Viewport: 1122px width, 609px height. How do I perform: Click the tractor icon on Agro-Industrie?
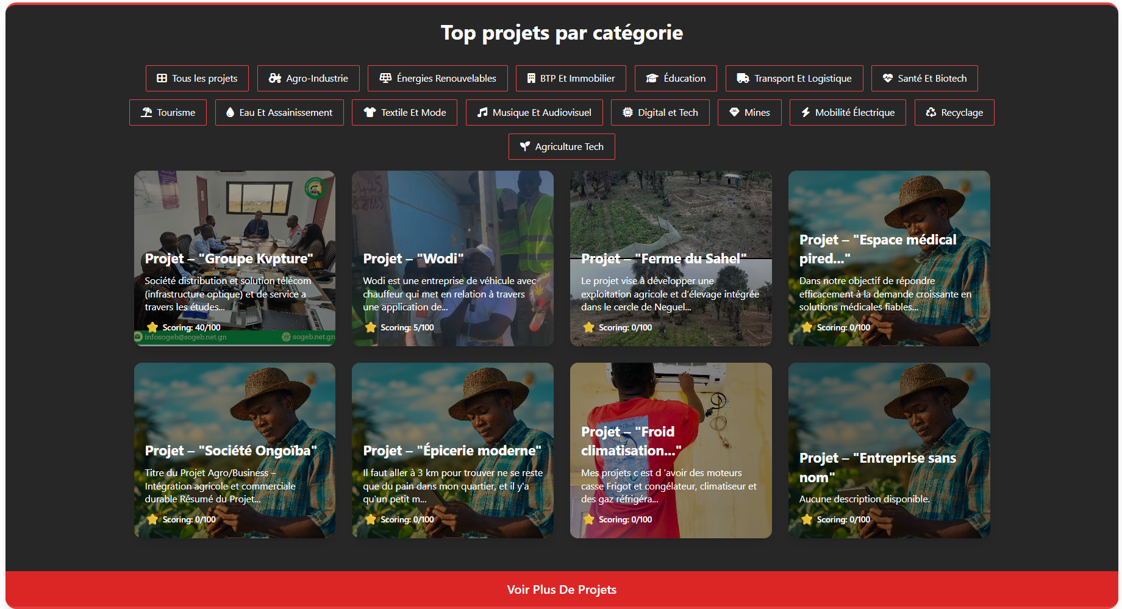pos(275,79)
